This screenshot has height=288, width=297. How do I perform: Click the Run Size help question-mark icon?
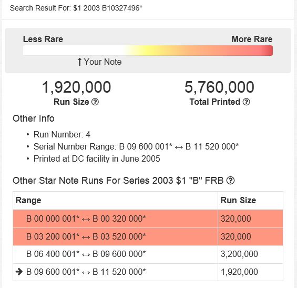95,102
